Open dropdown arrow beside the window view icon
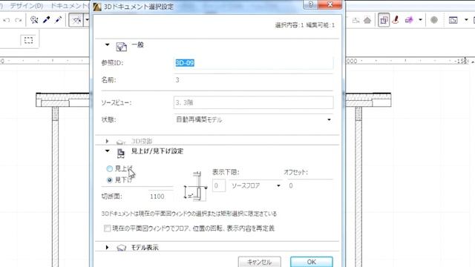Viewport: 475px width, 267px height. tap(466, 20)
